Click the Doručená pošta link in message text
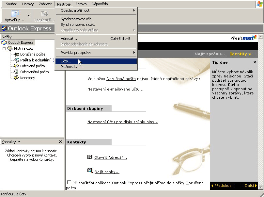This screenshot has width=264, height=197. (121, 79)
